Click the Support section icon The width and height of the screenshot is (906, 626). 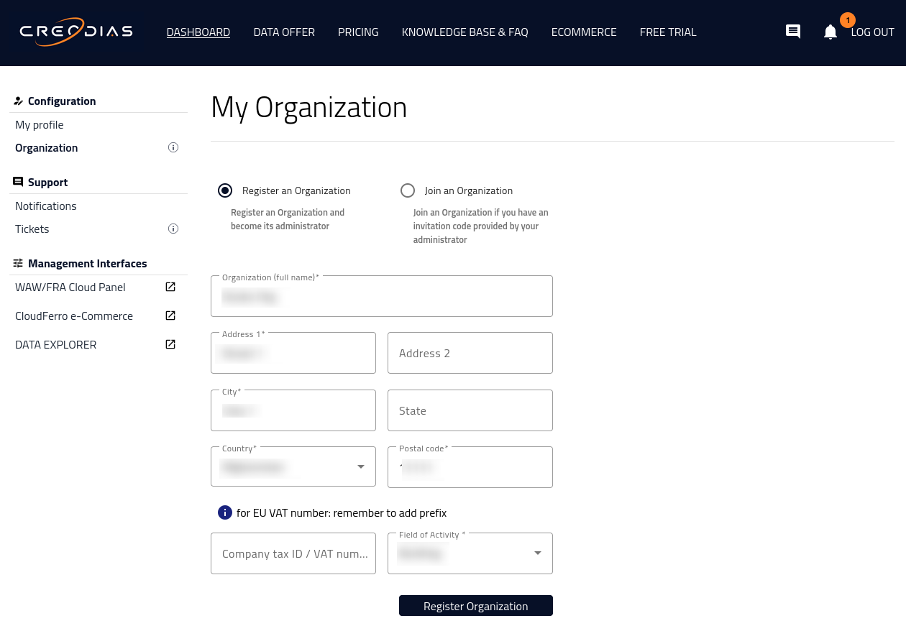(x=19, y=182)
